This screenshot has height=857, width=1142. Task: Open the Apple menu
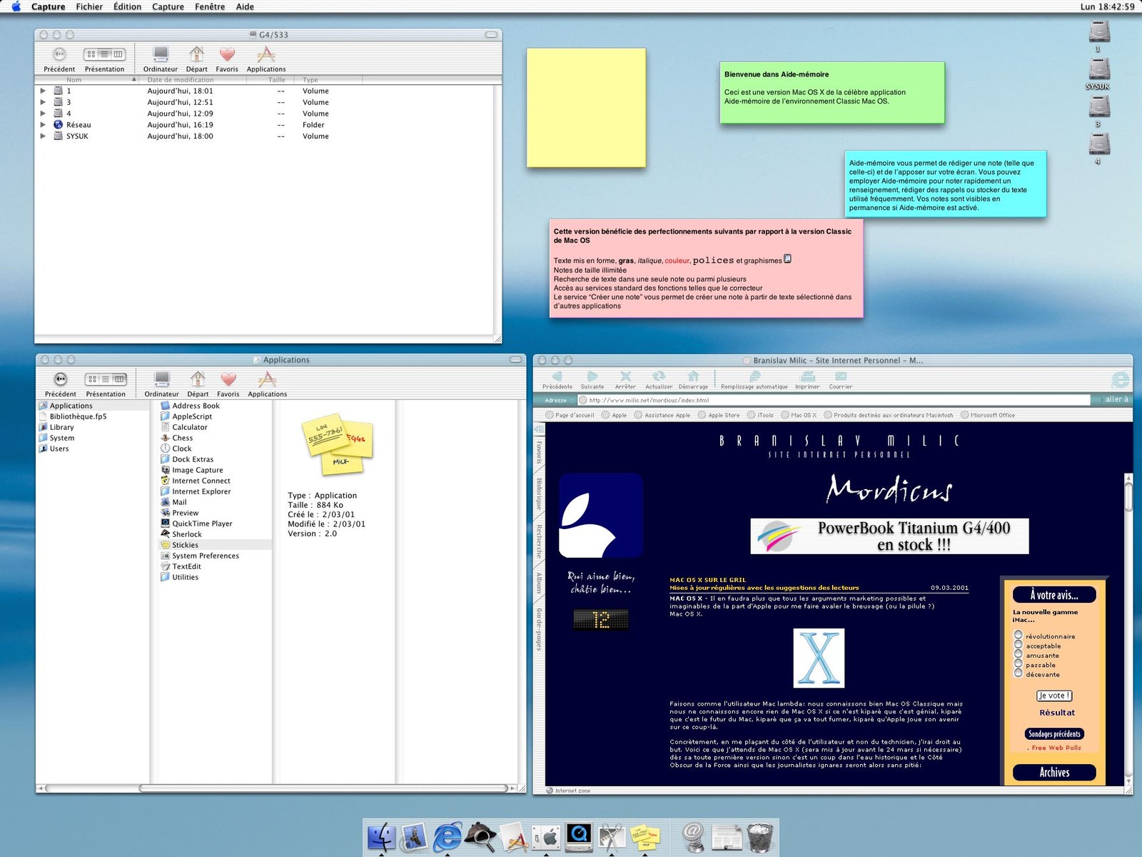[x=16, y=6]
